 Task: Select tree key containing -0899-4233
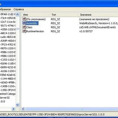click(x=8, y=67)
